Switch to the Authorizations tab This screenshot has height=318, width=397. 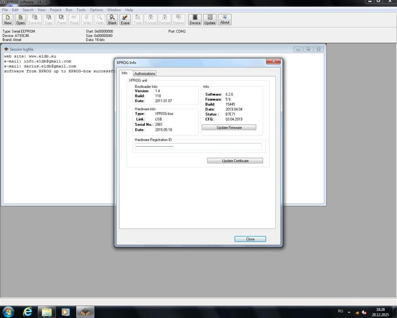pyautogui.click(x=145, y=73)
